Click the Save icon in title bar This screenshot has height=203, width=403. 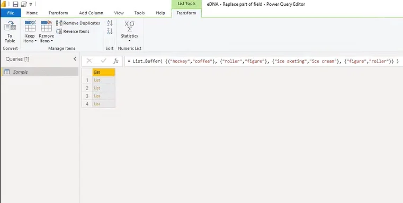point(15,4)
